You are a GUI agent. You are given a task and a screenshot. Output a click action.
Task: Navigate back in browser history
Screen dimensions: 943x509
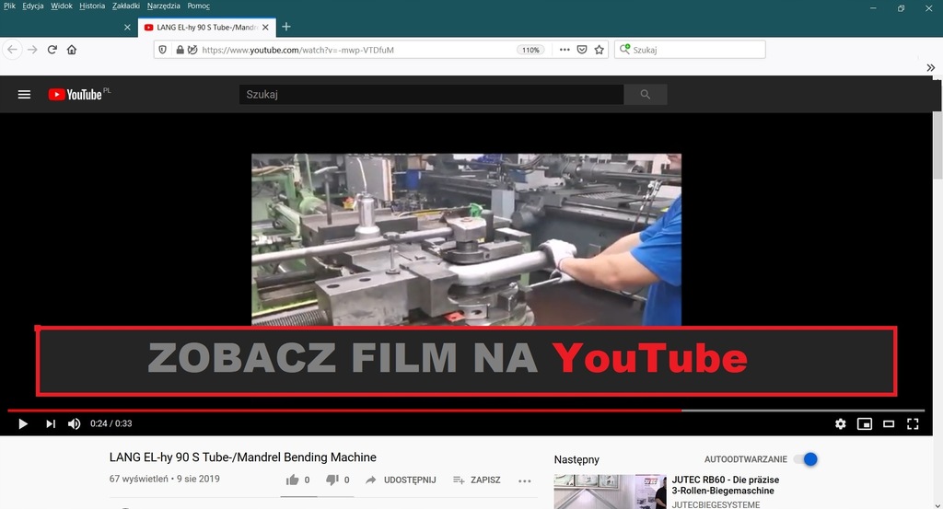point(13,50)
